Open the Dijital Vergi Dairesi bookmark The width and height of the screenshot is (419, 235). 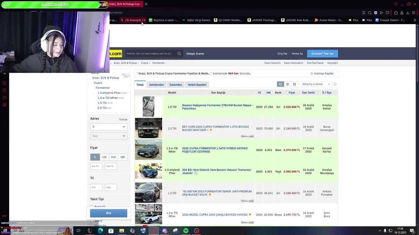196,20
